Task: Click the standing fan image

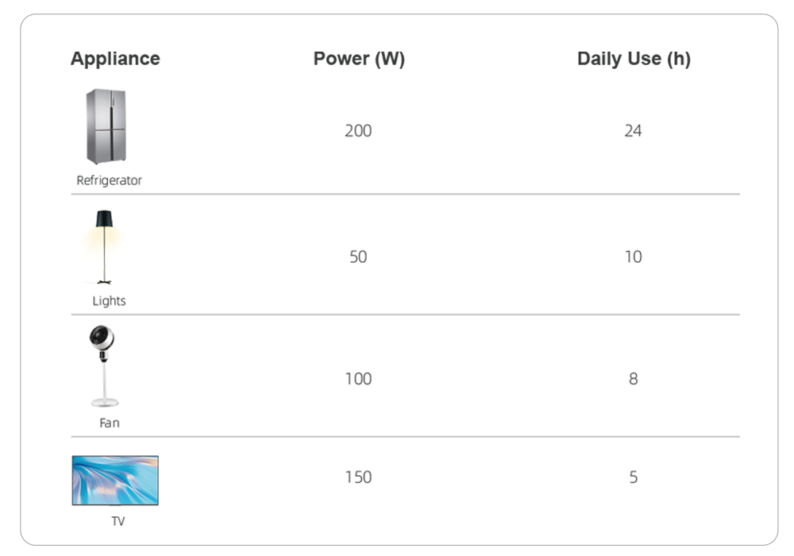Action: click(104, 367)
